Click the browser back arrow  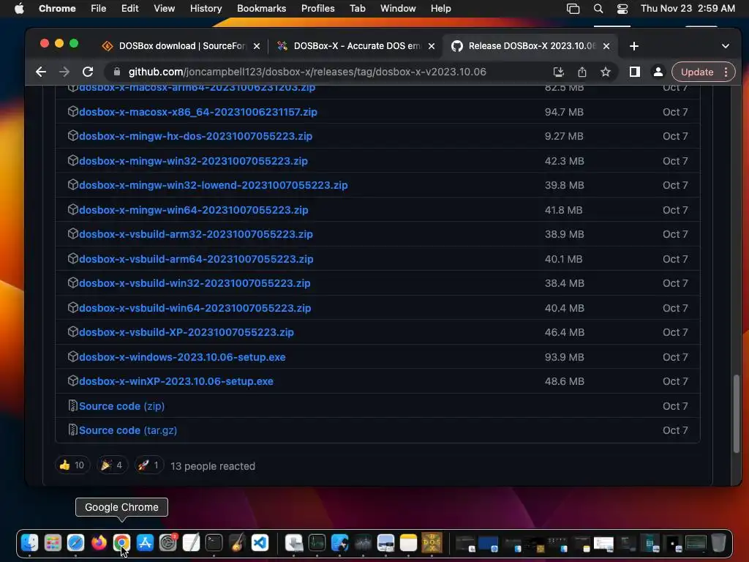coord(41,72)
